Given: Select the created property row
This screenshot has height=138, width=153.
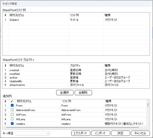Looking at the screenshot, I should [76, 70].
